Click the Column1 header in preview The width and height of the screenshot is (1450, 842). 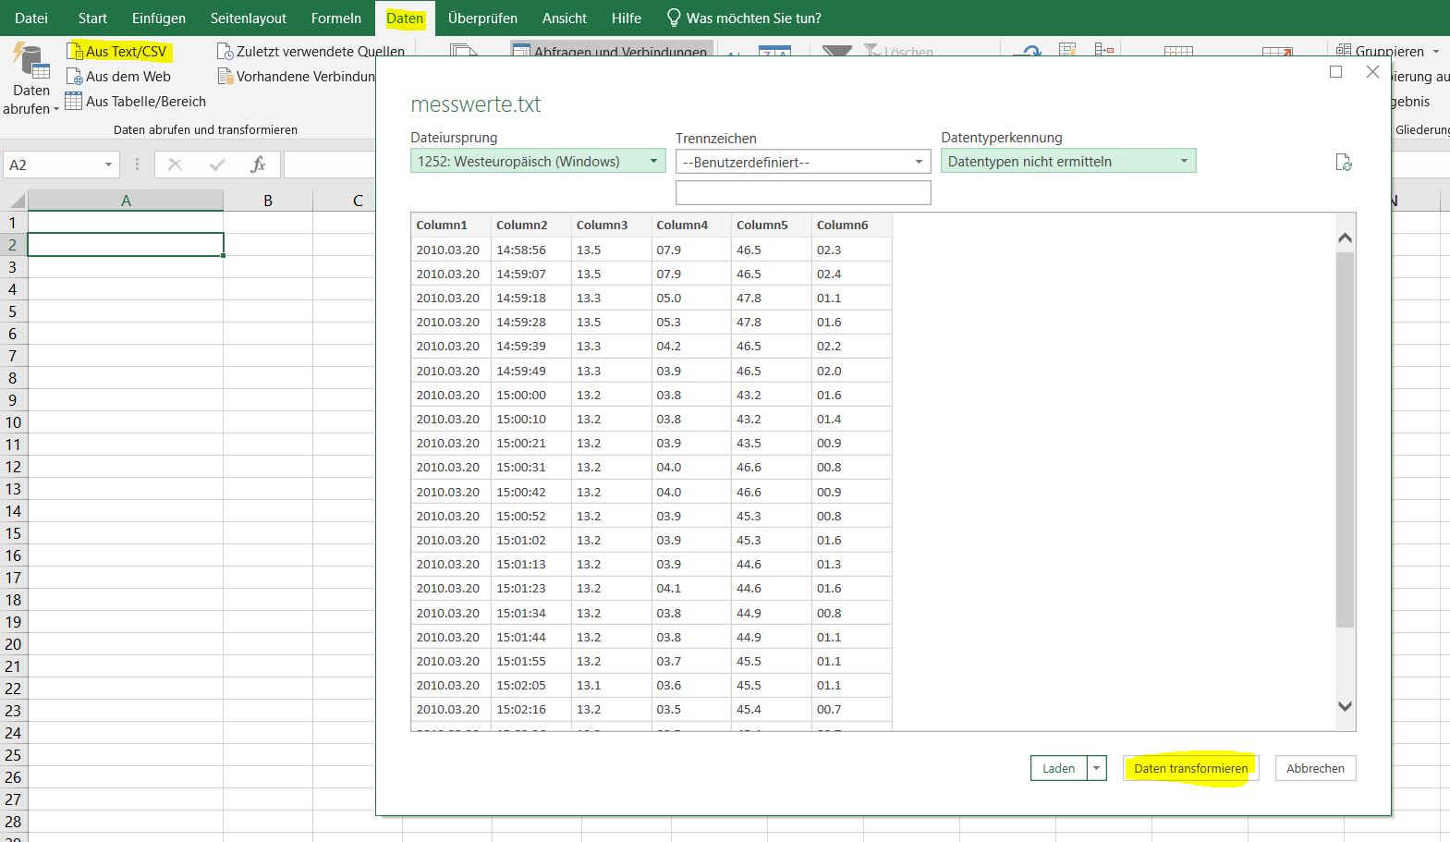click(450, 225)
